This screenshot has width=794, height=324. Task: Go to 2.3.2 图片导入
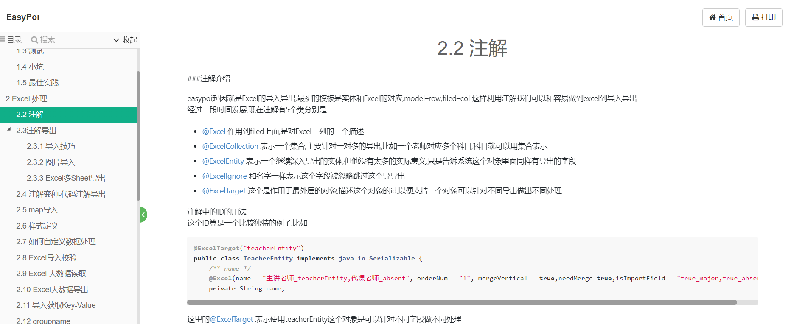[51, 162]
